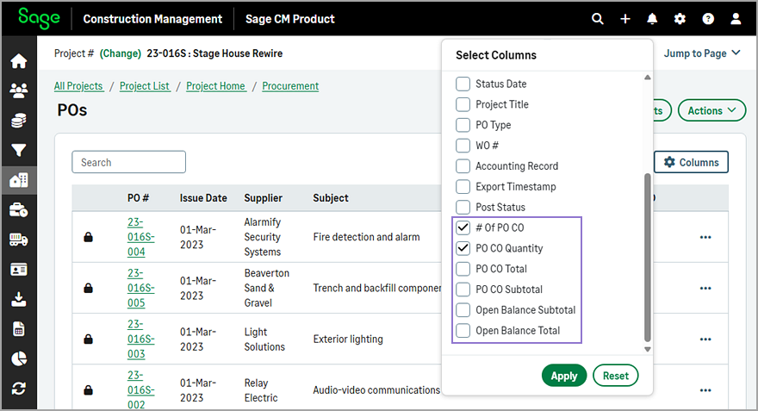Open contacts people icon in sidebar
This screenshot has height=411, width=758.
(x=19, y=90)
